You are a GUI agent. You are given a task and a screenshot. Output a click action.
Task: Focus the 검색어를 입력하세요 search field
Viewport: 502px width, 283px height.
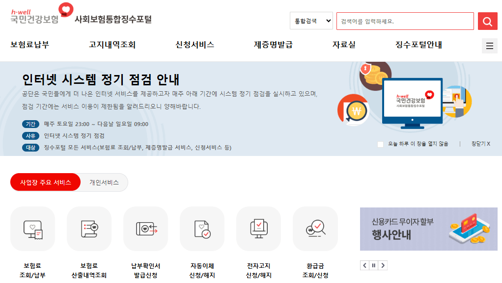405,21
